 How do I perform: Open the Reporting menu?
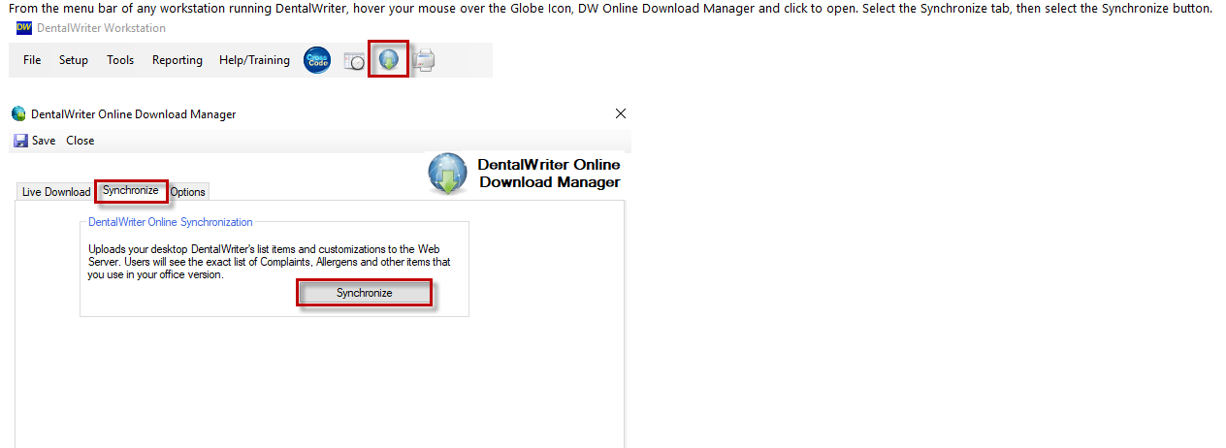[x=177, y=60]
